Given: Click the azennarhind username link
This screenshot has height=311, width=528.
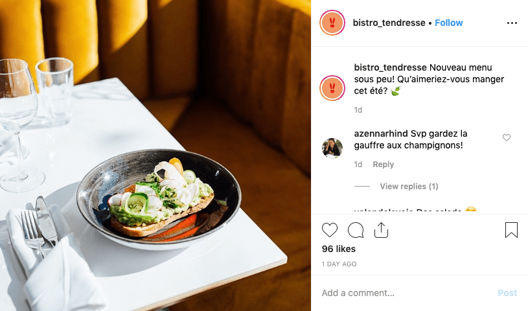Looking at the screenshot, I should (x=381, y=133).
